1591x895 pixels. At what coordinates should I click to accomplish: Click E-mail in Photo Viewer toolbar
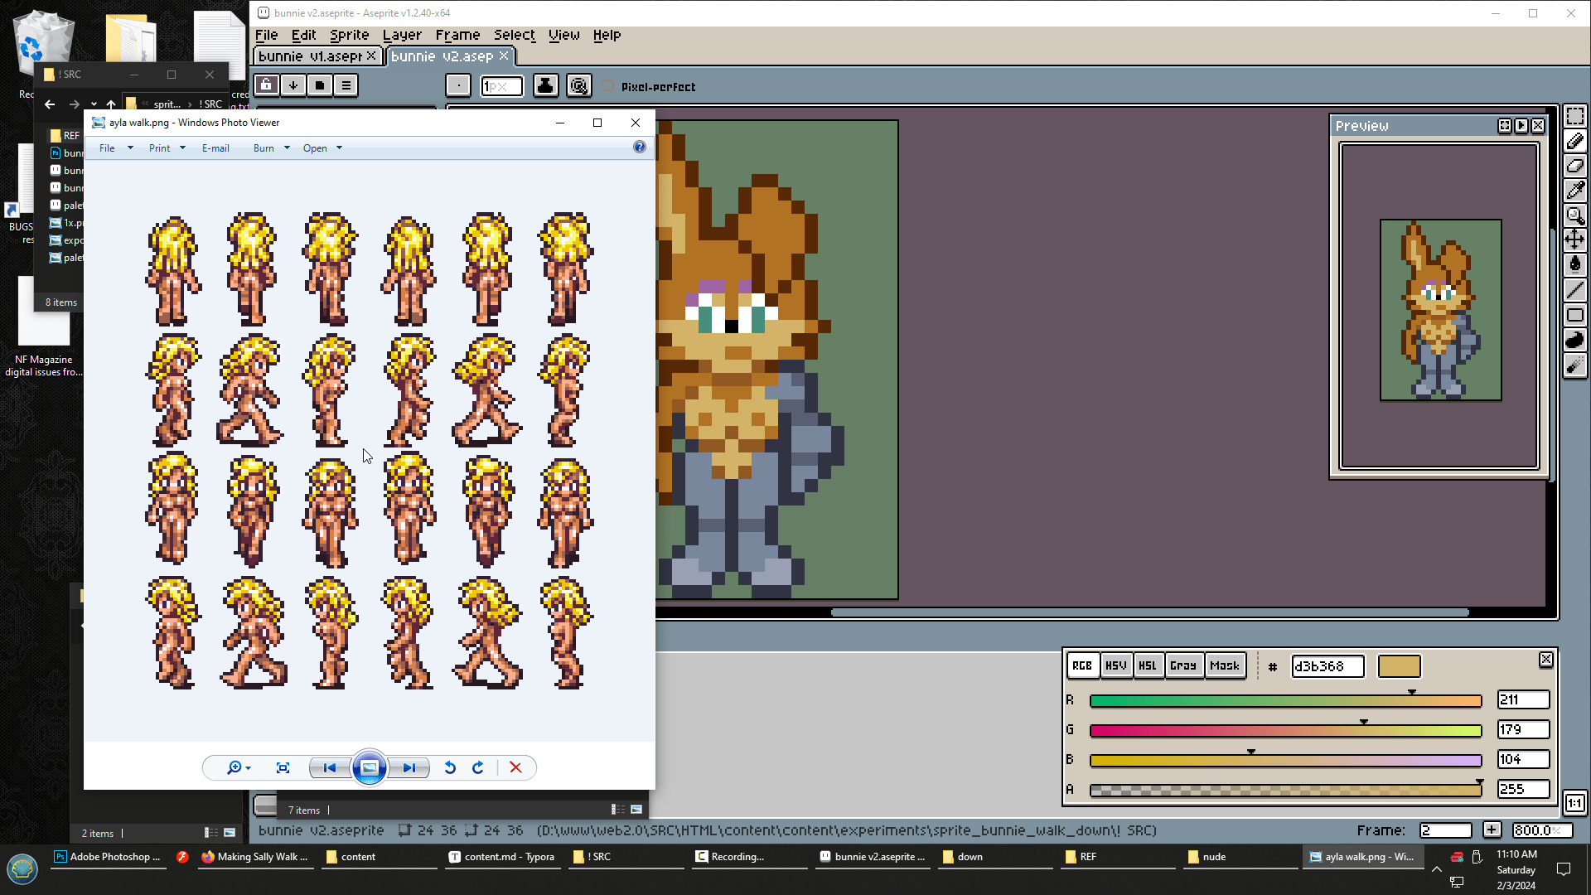pos(215,148)
